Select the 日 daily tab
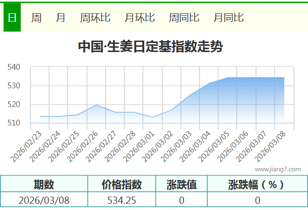The height and width of the screenshot is (210, 308). pos(12,18)
